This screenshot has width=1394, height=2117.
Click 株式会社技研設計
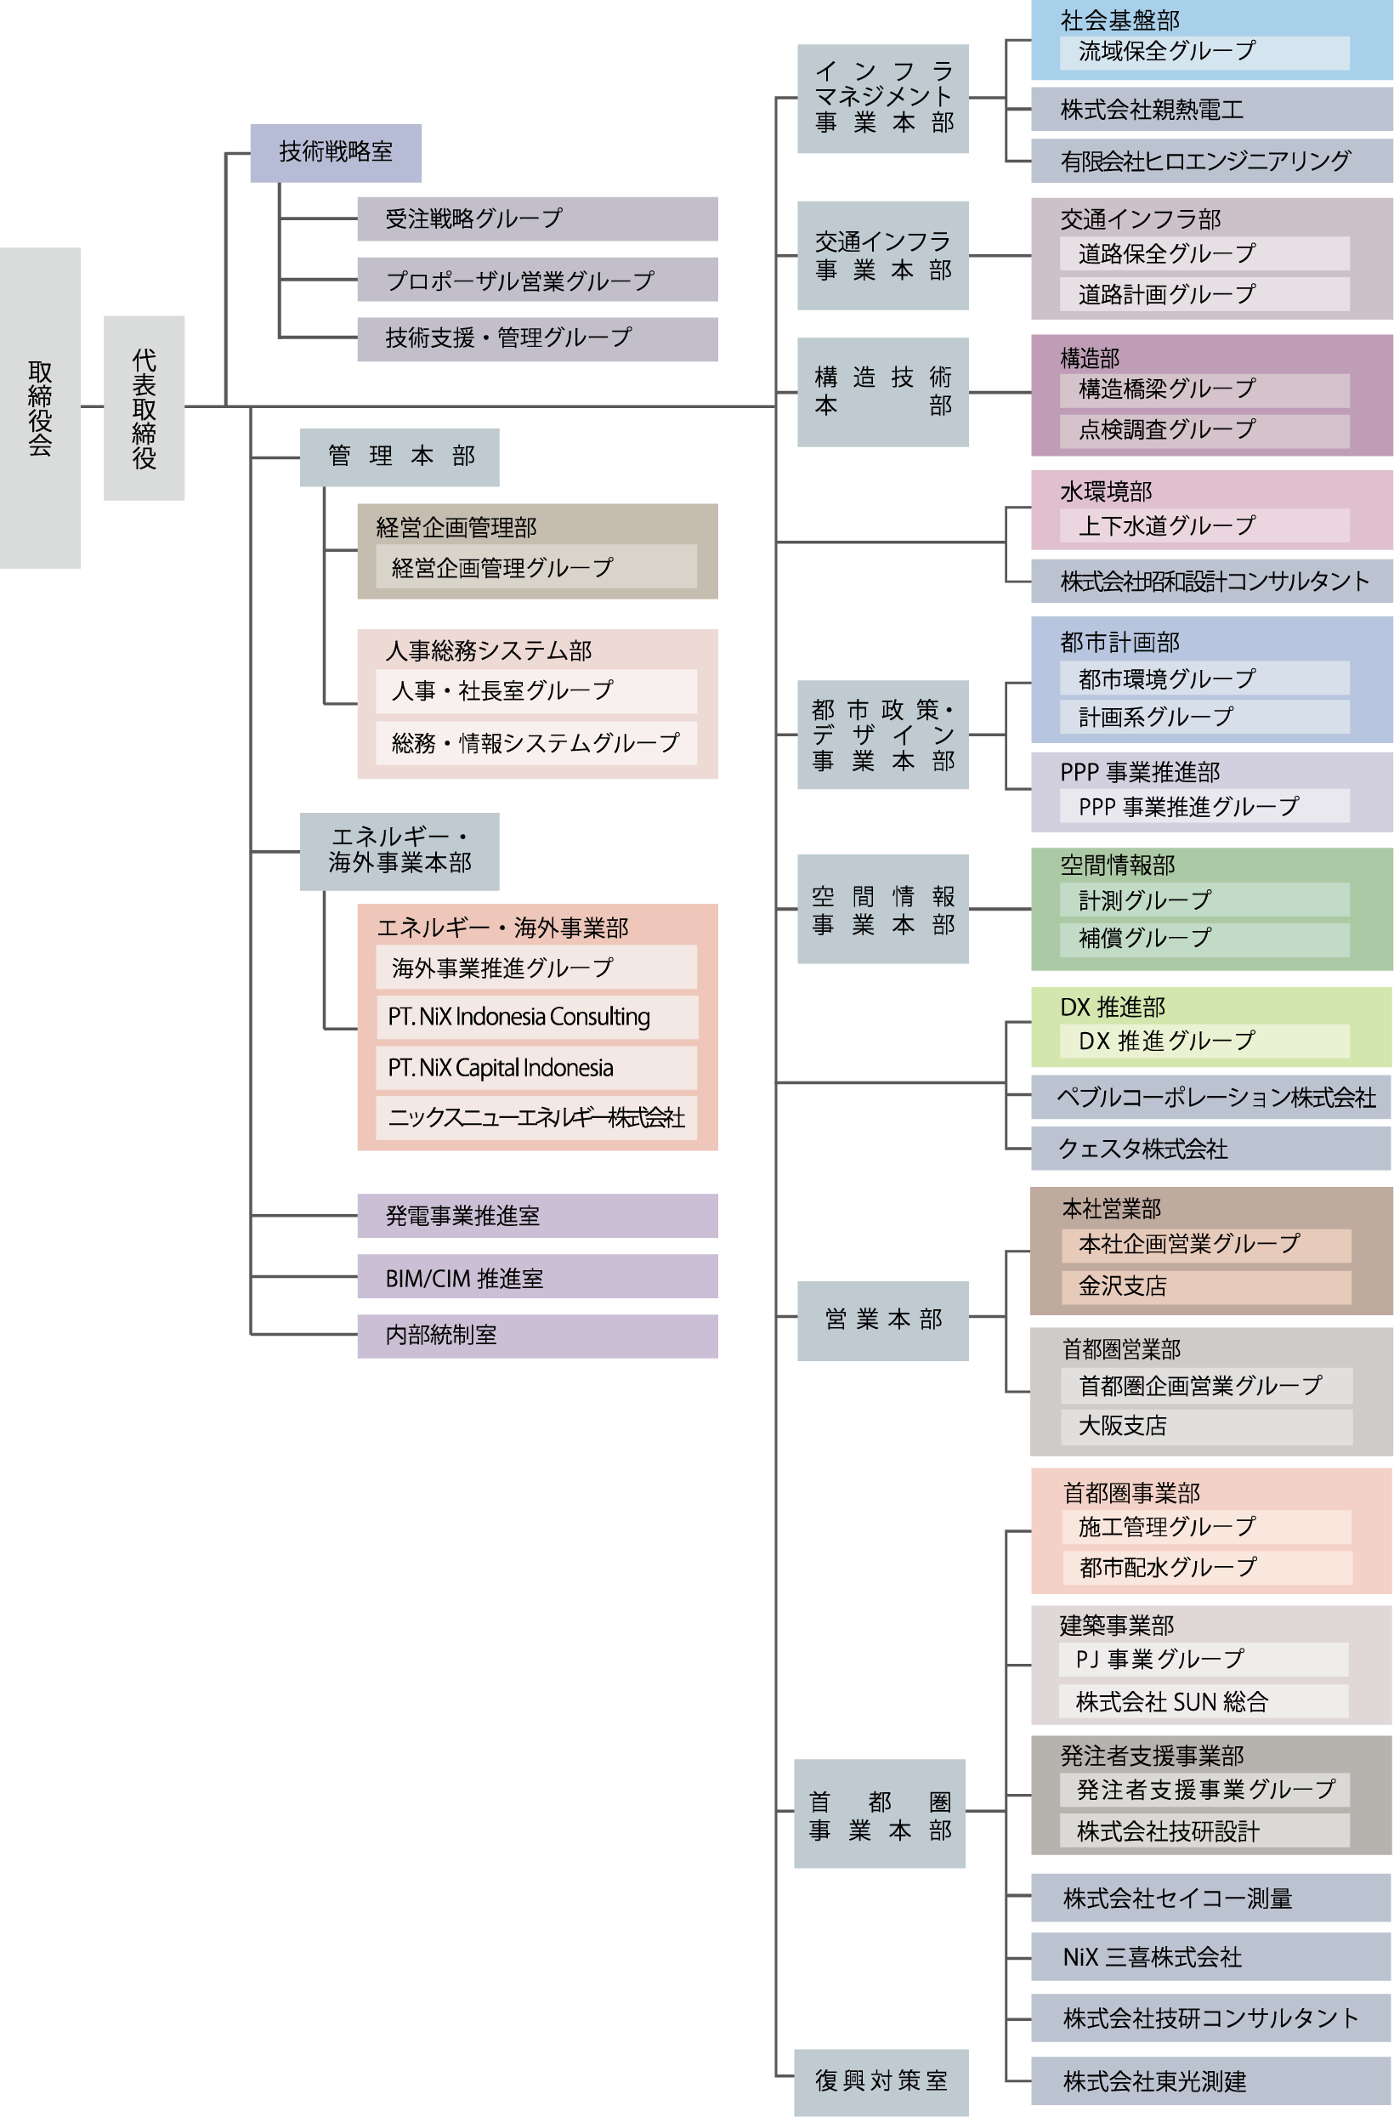(x=1204, y=1830)
